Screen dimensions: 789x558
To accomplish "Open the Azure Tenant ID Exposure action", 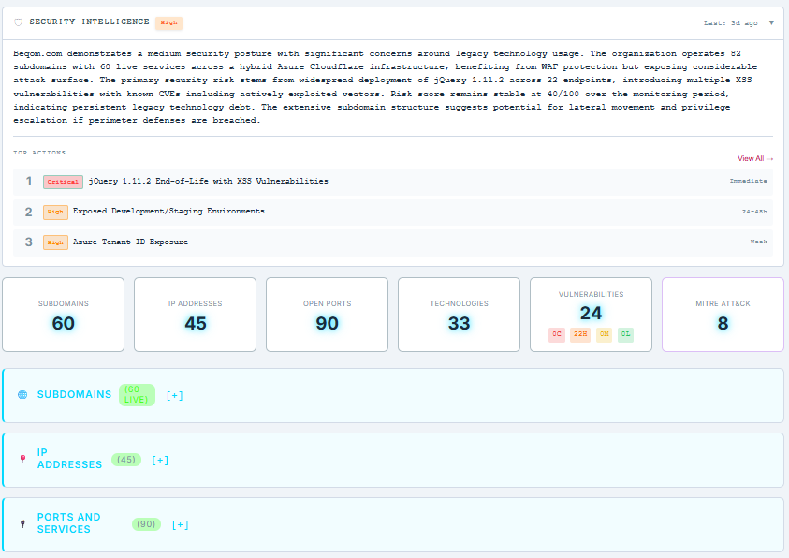I will [x=130, y=242].
